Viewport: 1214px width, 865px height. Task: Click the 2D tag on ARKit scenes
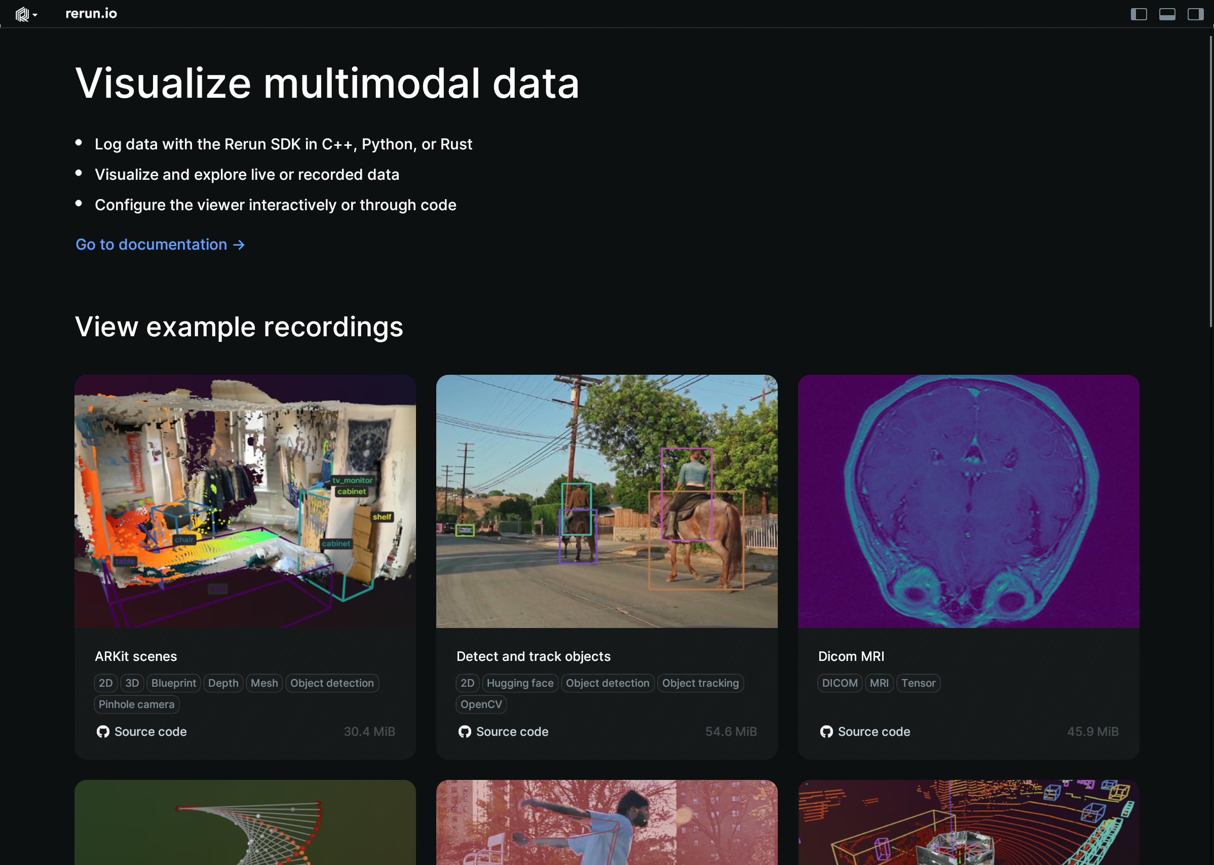105,683
